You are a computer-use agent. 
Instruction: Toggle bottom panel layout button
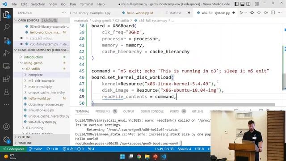pyautogui.click(x=242, y=4)
